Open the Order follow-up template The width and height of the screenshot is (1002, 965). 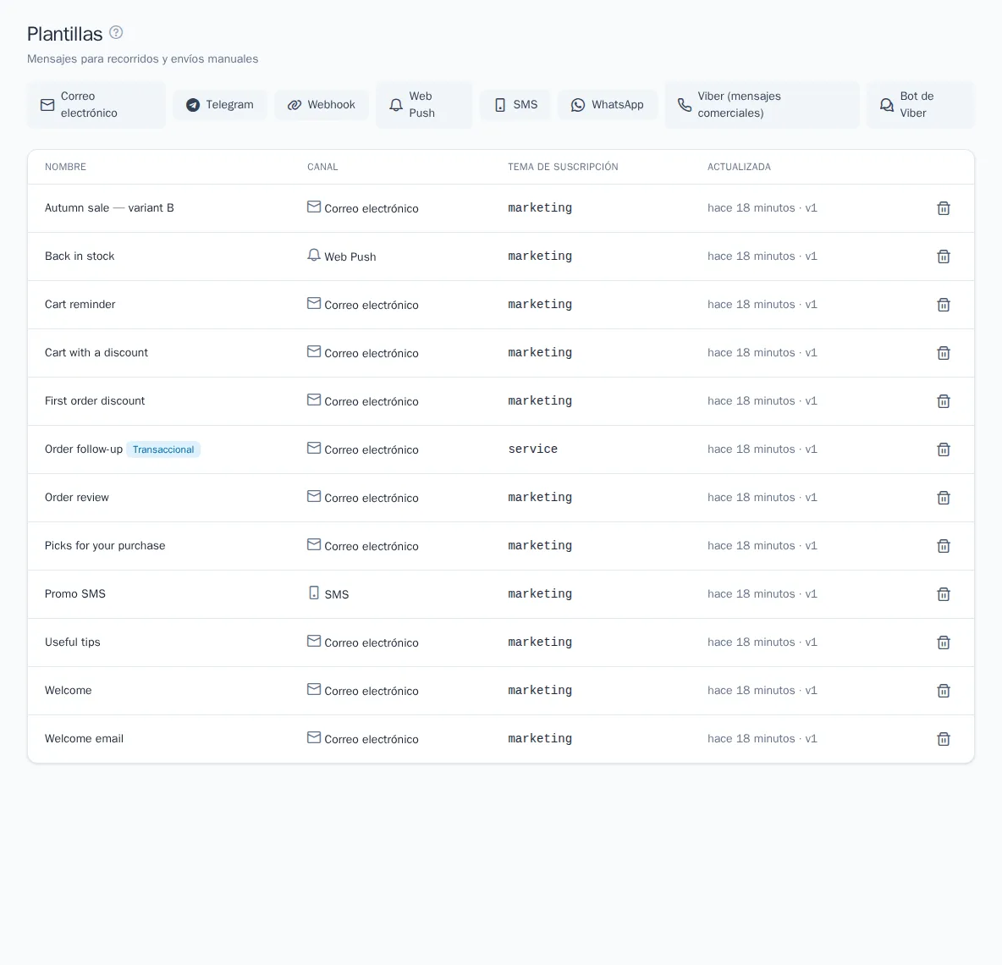84,449
